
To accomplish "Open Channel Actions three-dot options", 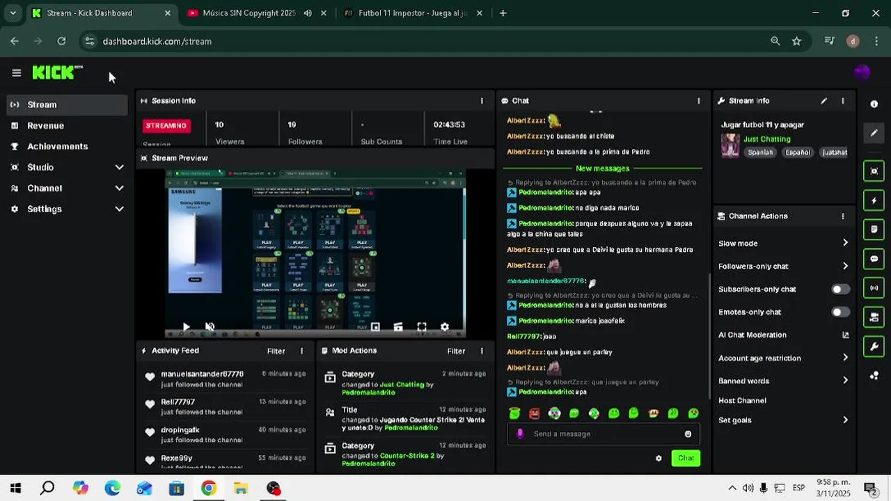I will (843, 216).
